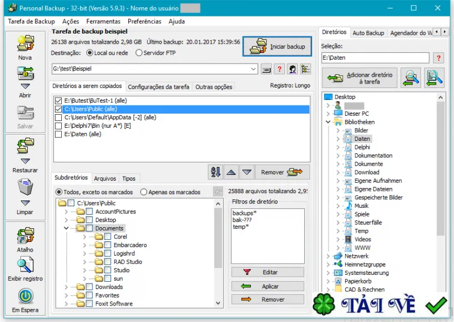Click the directory structure icon by destination
This screenshot has width=454, height=322.
tap(305, 69)
